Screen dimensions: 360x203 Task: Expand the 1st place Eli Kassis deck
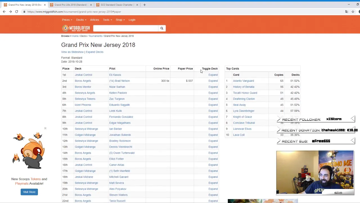[x=213, y=75]
